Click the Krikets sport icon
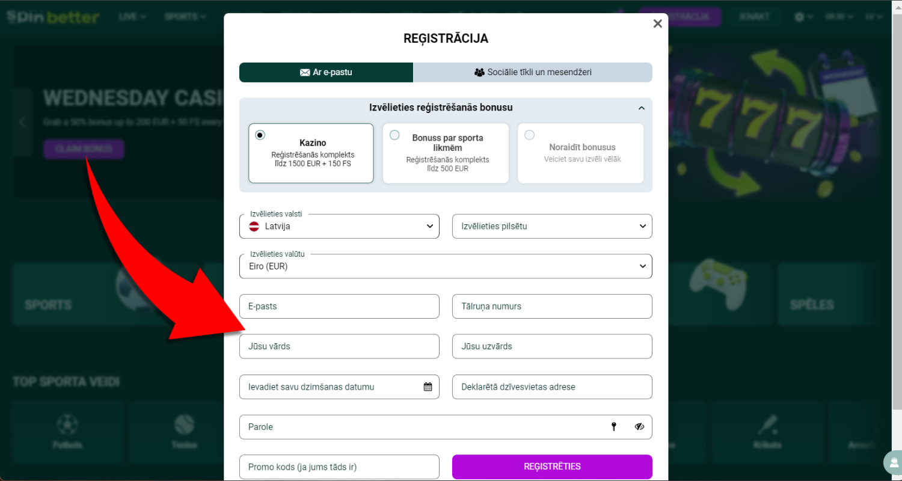This screenshot has width=902, height=481. [767, 425]
